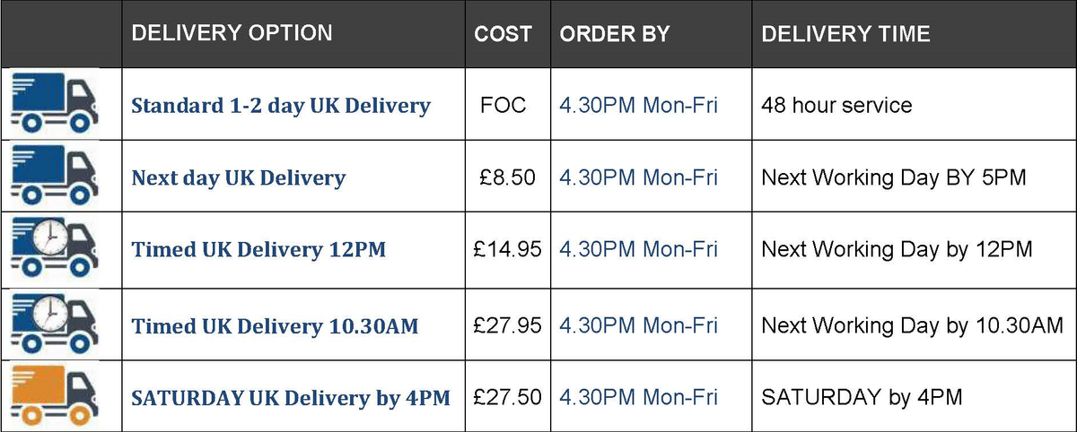Pick Timed UK Delivery 10.30AM
Viewport: 1077px width, 432px height.
click(275, 325)
